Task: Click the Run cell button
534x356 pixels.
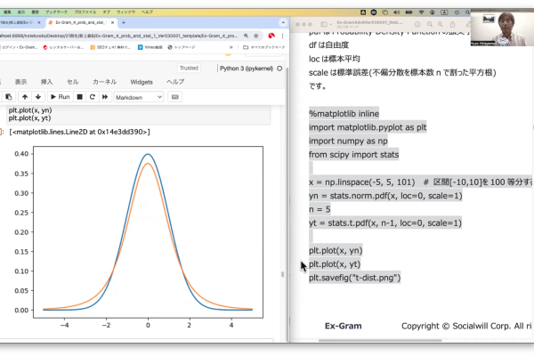Action: [x=60, y=96]
